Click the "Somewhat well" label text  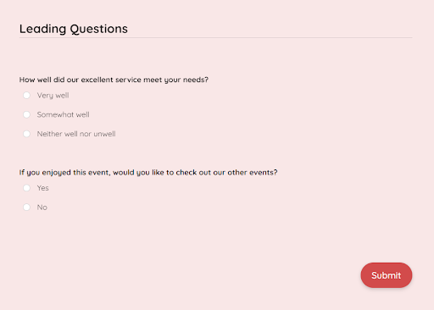click(x=63, y=114)
